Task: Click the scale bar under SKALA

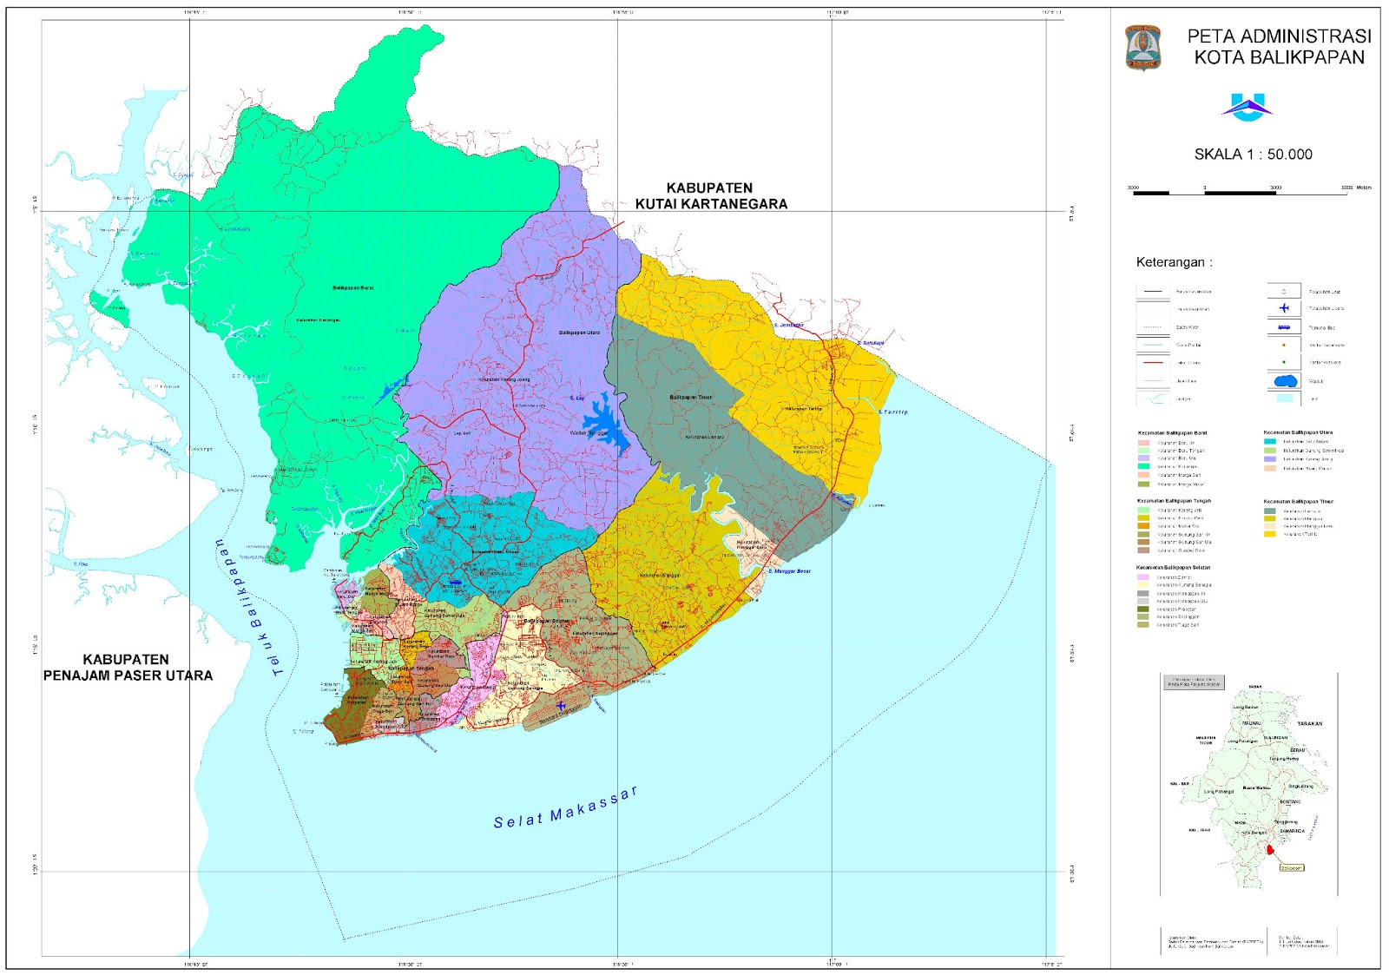Action: [1240, 192]
